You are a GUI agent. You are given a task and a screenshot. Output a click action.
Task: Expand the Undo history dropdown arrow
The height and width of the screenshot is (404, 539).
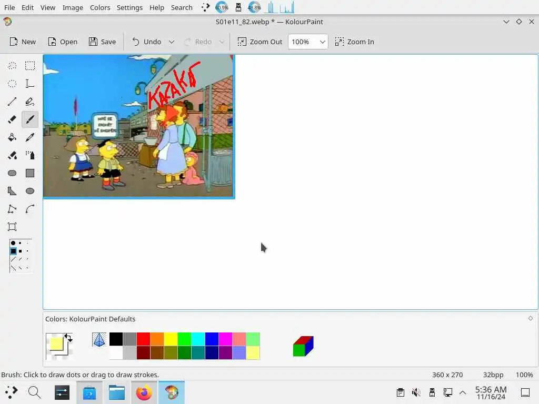click(171, 42)
